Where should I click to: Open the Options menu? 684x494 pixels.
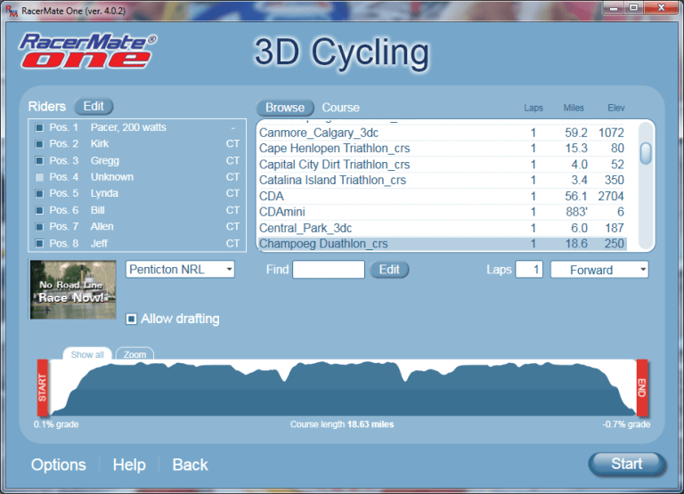click(59, 465)
